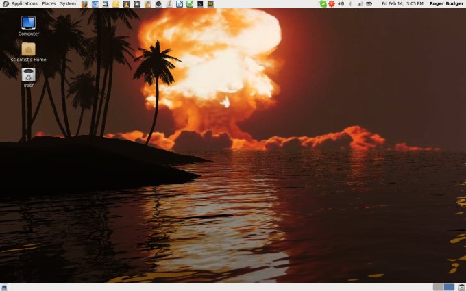Open LibreOffice Calc launcher
Image resolution: width=466 pixels, height=291 pixels.
(x=190, y=4)
